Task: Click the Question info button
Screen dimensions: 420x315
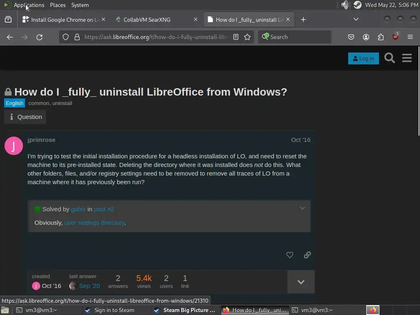Action: pyautogui.click(x=25, y=117)
